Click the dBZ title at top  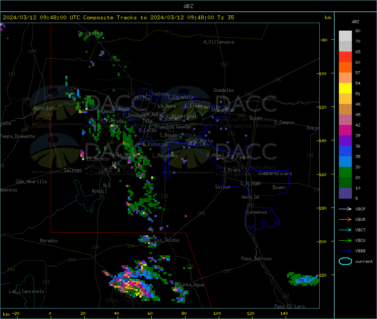tap(188, 6)
